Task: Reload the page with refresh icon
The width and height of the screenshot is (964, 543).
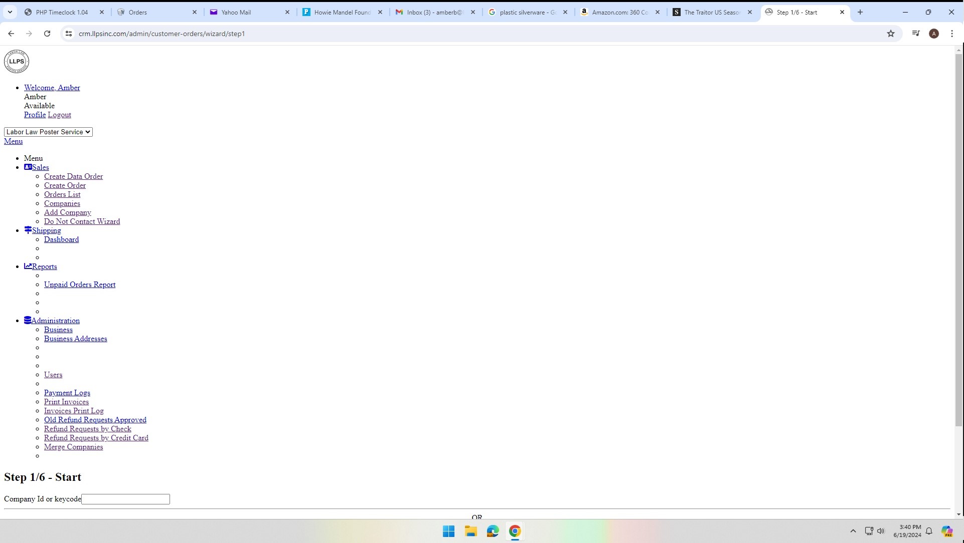Action: tap(47, 34)
